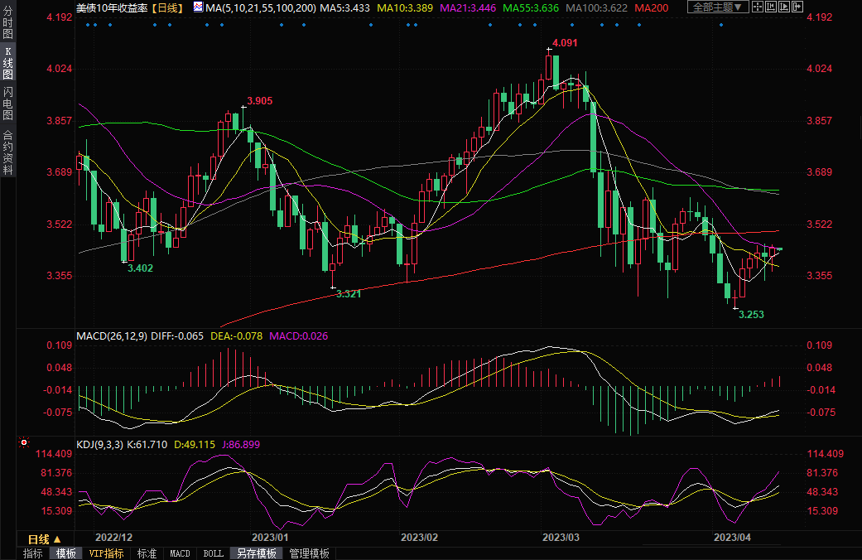
Task: Select the VIP指标 template
Action: (106, 553)
